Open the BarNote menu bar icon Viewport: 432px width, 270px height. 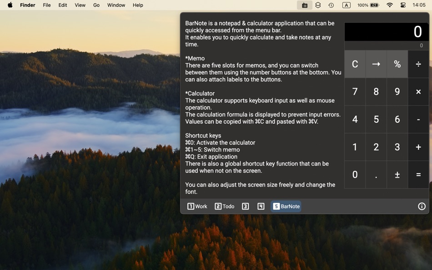point(304,5)
